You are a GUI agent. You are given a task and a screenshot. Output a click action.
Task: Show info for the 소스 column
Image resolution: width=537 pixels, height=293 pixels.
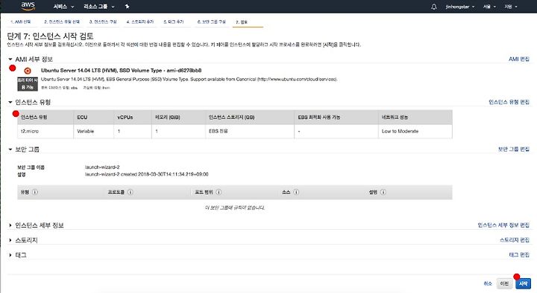296,193
